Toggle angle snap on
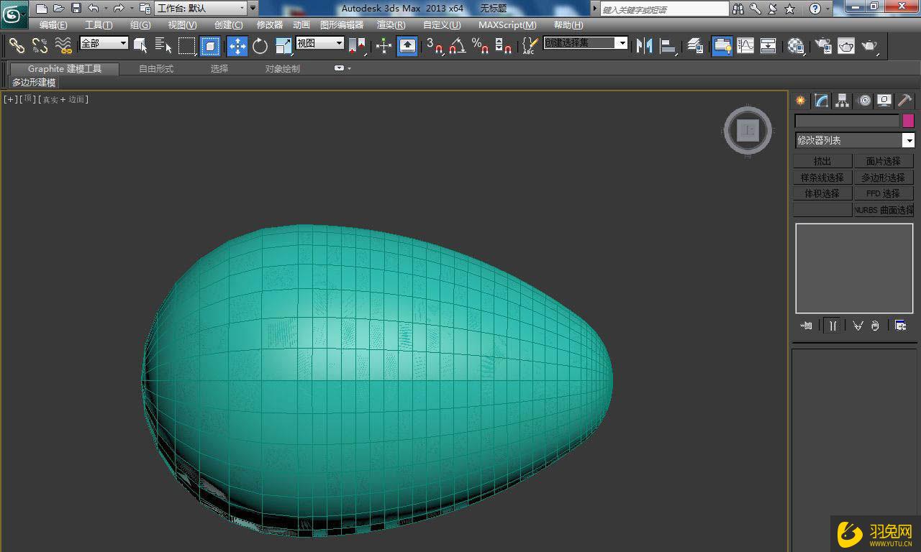 point(455,46)
